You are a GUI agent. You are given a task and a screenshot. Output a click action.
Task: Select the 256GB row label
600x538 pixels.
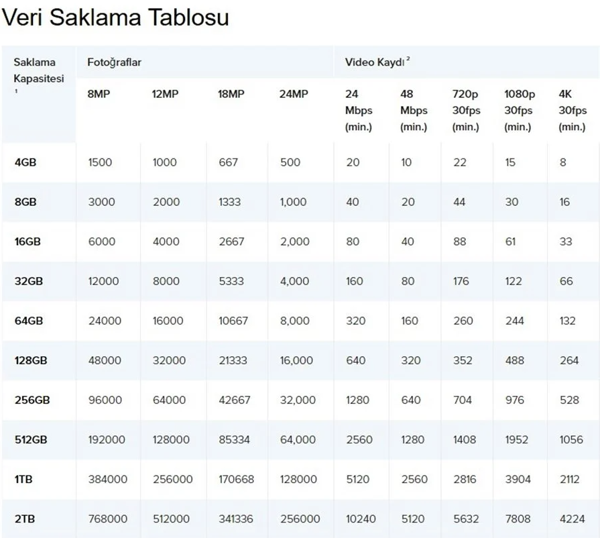click(33, 400)
